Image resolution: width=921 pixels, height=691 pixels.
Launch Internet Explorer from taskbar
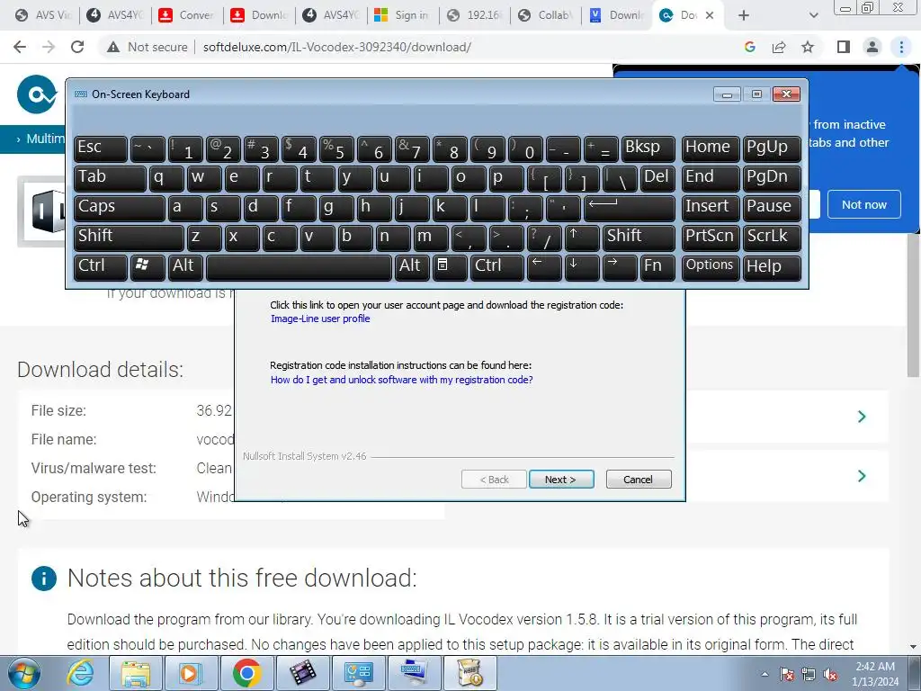point(80,673)
